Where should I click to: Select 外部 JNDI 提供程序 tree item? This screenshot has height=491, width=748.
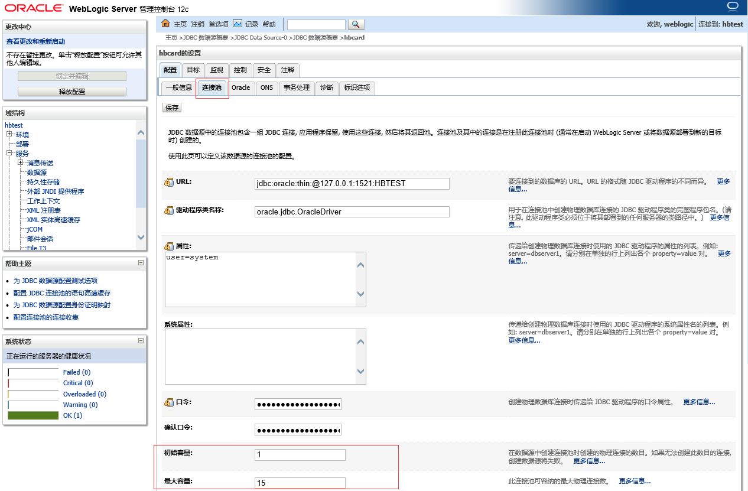[x=56, y=191]
